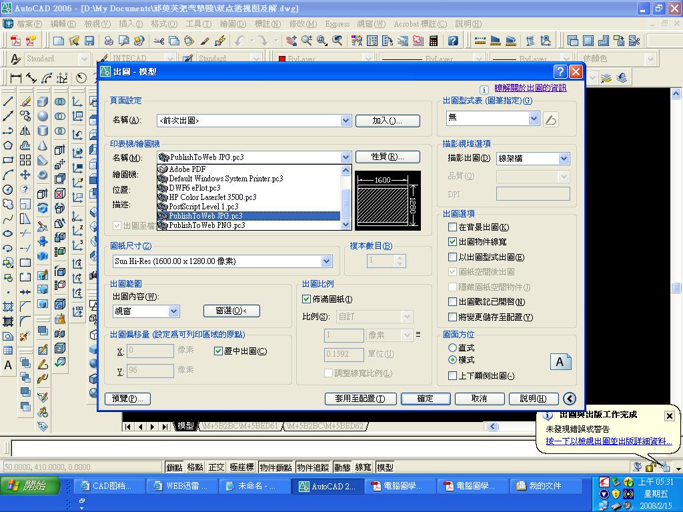683x512 pixels.
Task: Click the Calculator icon in toolbar
Action: coord(434,41)
